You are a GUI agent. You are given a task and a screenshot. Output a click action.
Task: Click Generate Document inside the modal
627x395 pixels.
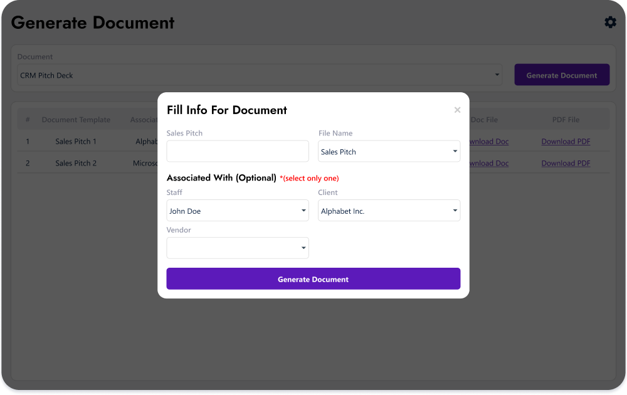313,278
